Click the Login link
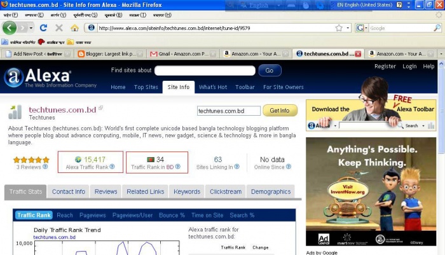 tap(409, 66)
